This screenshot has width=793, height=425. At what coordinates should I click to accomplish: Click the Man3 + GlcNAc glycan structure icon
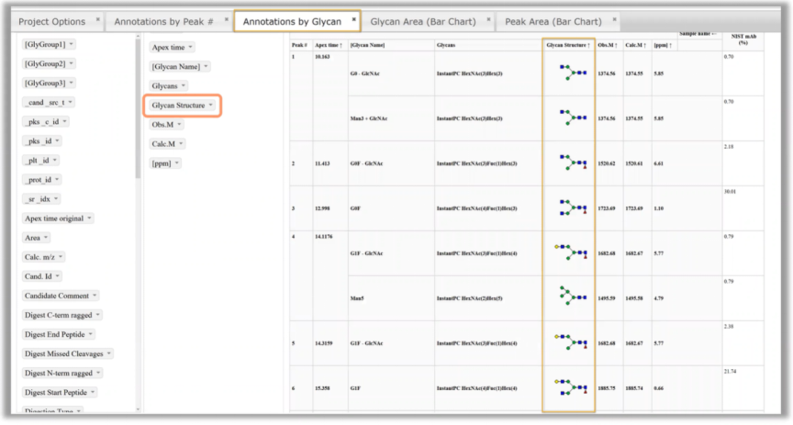point(573,117)
